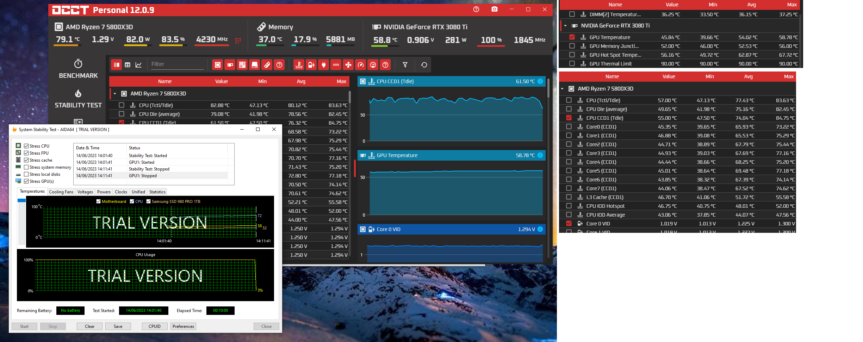
Task: Toggle frequency gauge sensor type filter
Action: 361,65
